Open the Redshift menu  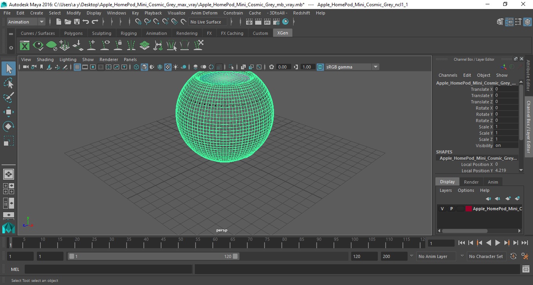pyautogui.click(x=301, y=13)
